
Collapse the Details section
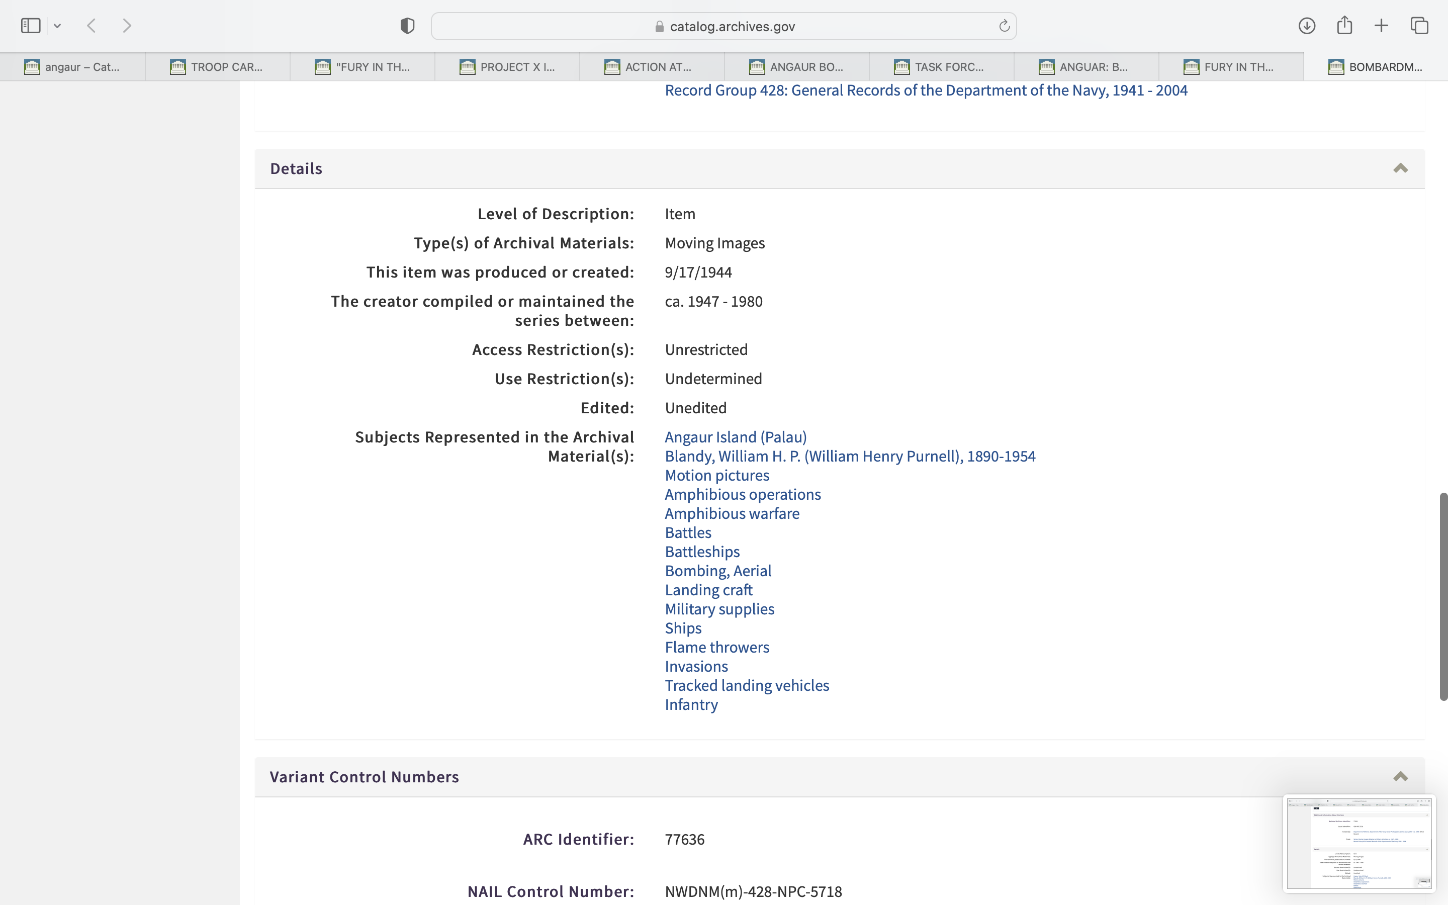pos(1400,168)
